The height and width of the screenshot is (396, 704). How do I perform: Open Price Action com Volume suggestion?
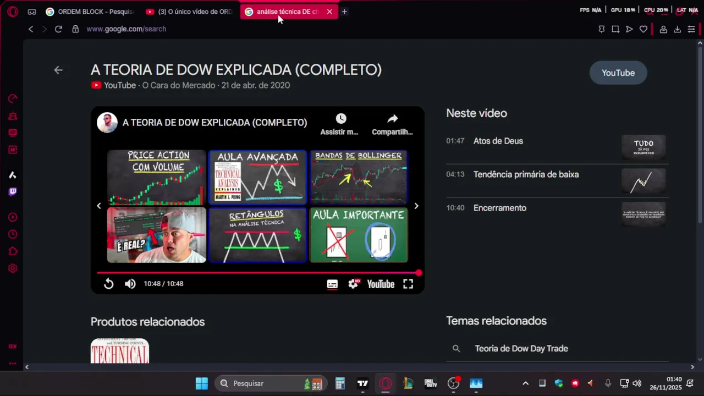click(157, 178)
